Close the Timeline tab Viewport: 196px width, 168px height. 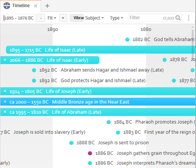click(36, 6)
